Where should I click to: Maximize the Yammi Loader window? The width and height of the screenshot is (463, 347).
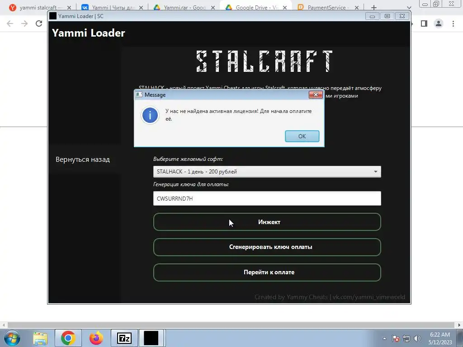pos(387,16)
